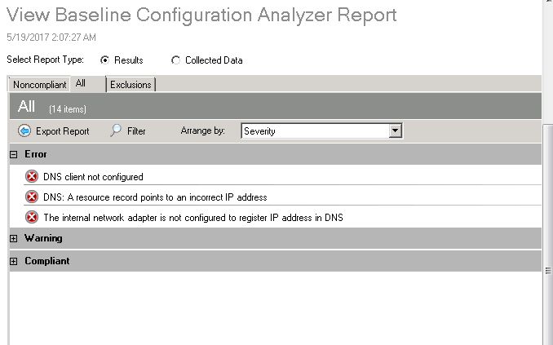The width and height of the screenshot is (553, 345).
Task: Expand the Warning section
Action: pos(13,238)
